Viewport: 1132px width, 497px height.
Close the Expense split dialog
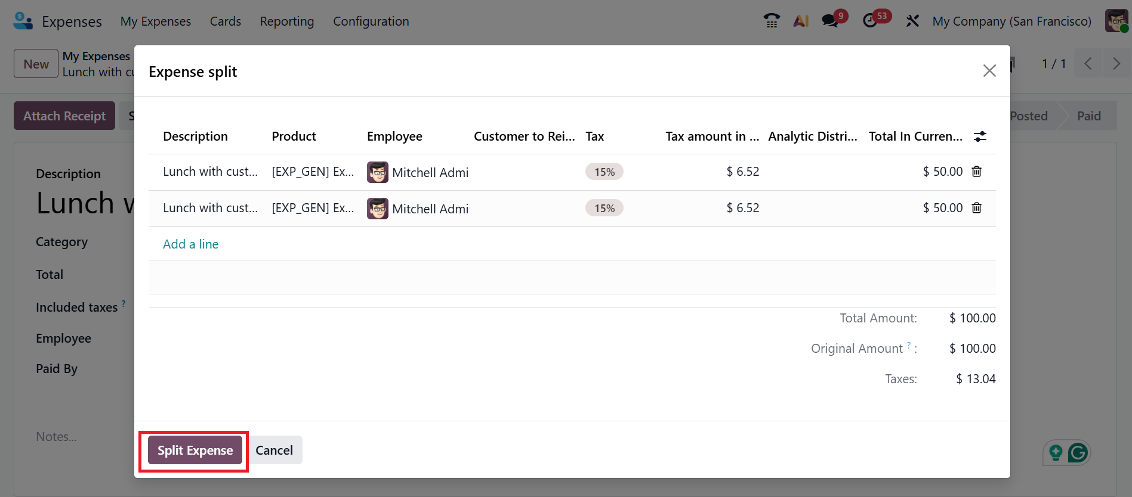click(x=989, y=71)
